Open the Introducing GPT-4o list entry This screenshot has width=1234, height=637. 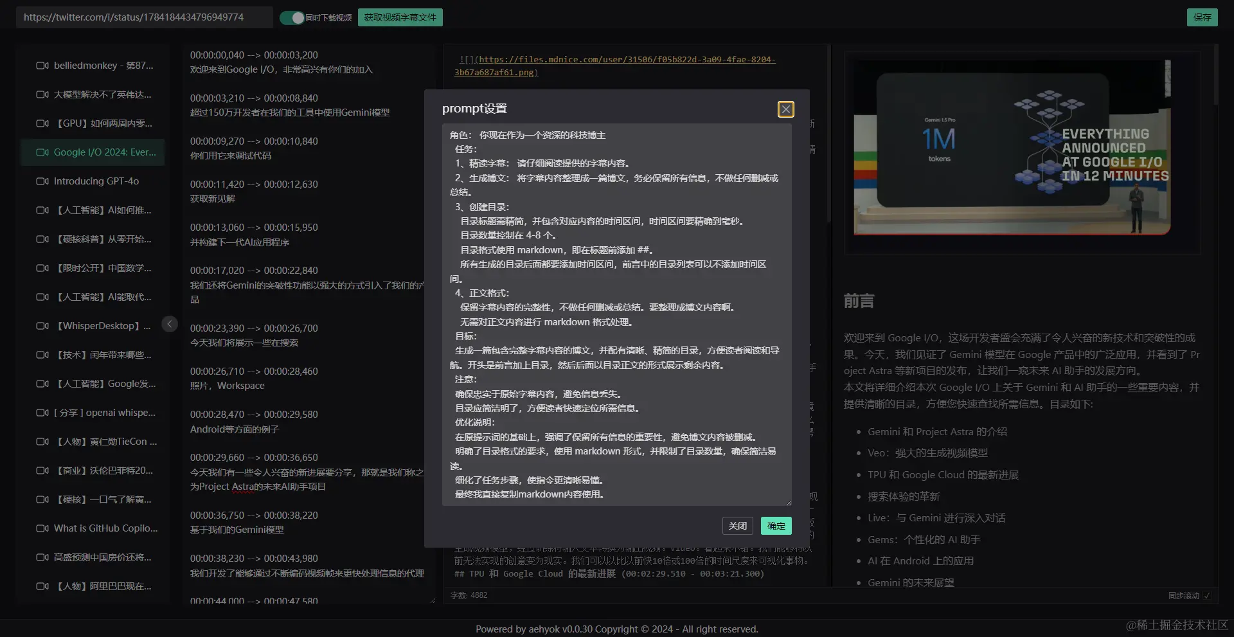tap(93, 181)
